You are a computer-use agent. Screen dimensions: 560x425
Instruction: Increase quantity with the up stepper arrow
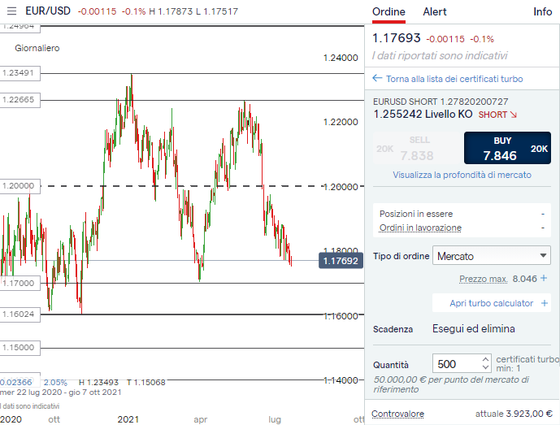[485, 359]
